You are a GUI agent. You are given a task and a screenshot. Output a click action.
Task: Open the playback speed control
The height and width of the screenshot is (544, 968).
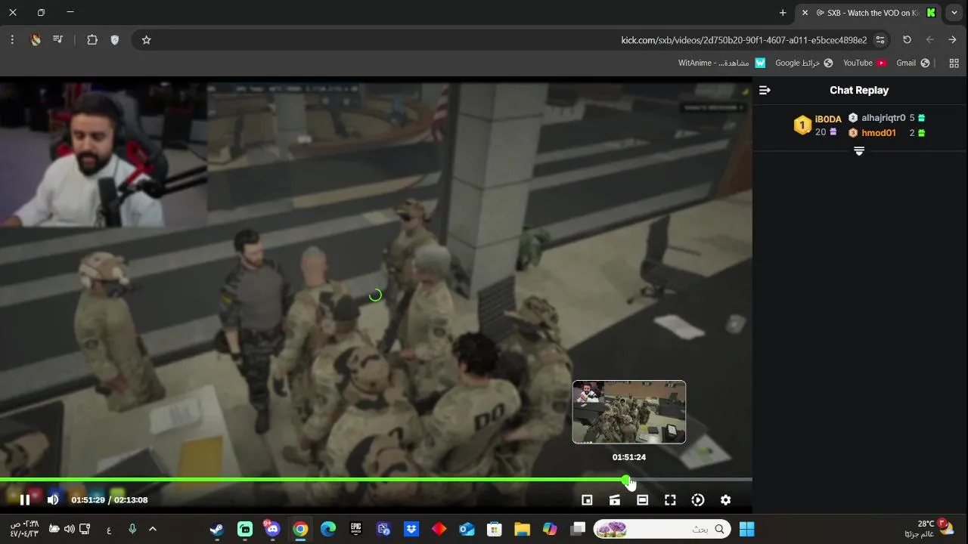pyautogui.click(x=698, y=499)
